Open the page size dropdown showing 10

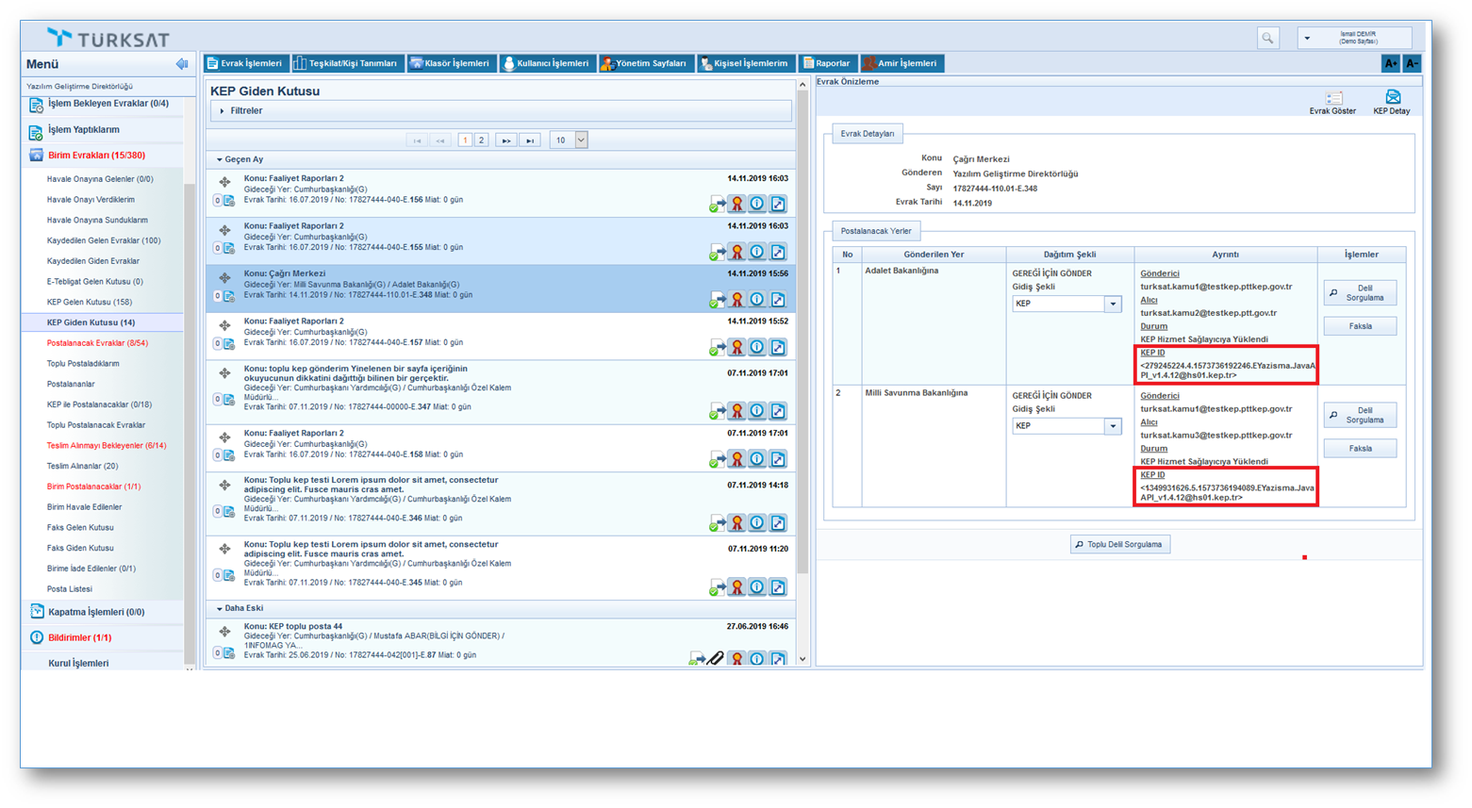click(x=581, y=140)
